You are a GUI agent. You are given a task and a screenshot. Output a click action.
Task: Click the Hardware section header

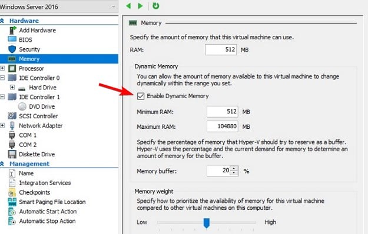[x=24, y=21]
